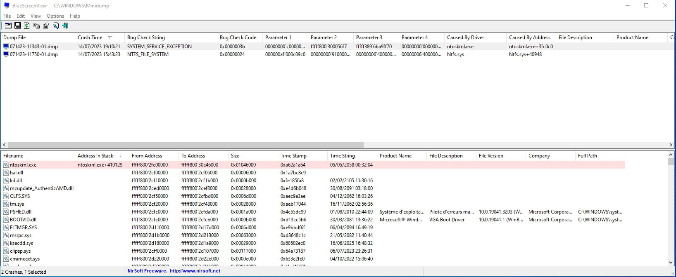Sort drivers by the Address In Stack header
Image resolution: width=676 pixels, height=277 pixels.
click(102, 156)
